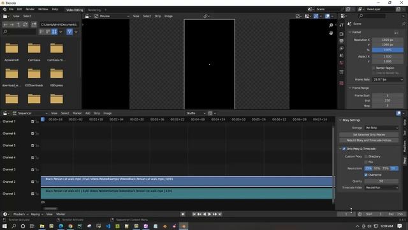Select 50% proxy resolution button
The width and height of the screenshot is (408, 230).
(377, 169)
